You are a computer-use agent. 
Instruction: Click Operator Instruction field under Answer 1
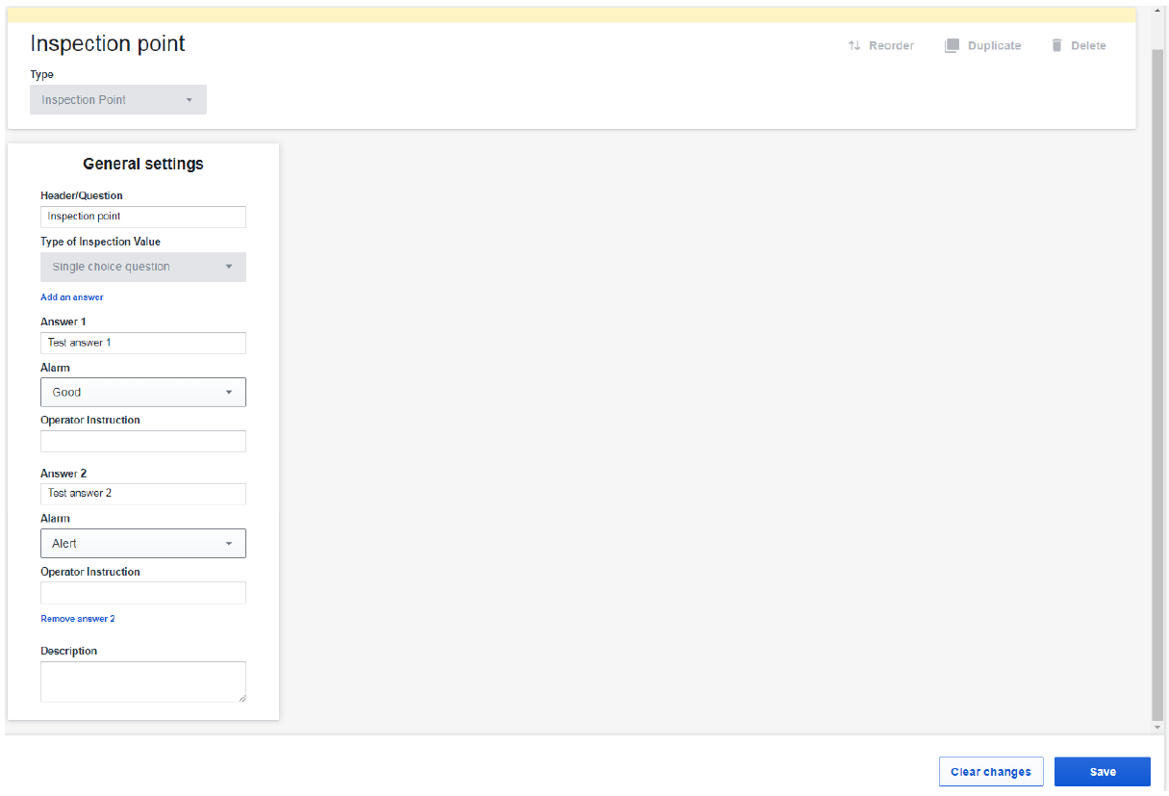click(x=143, y=441)
